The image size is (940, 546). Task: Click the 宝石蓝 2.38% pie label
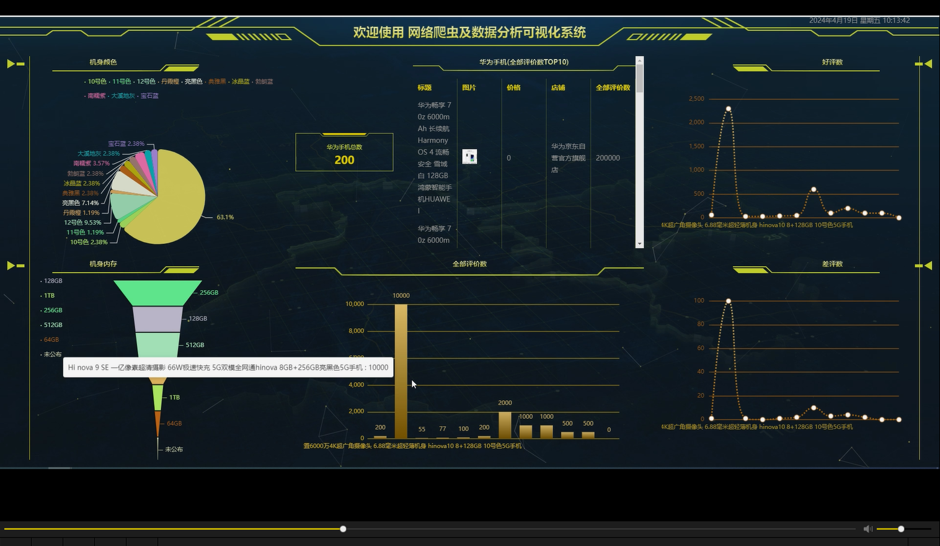click(x=126, y=143)
